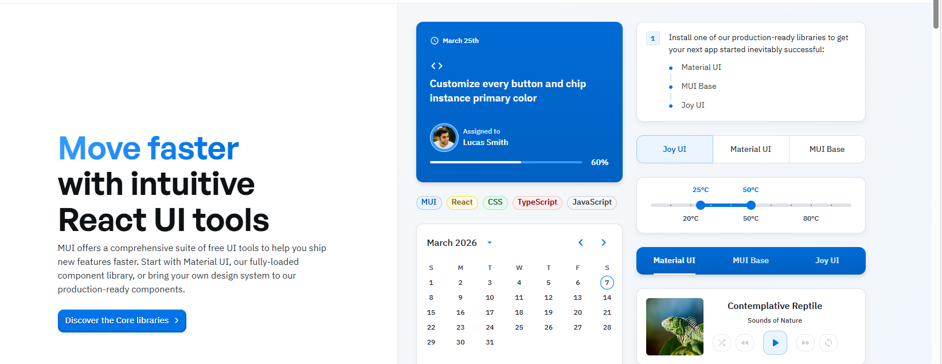Toggle the MUI chip
The height and width of the screenshot is (364, 942).
tap(429, 202)
